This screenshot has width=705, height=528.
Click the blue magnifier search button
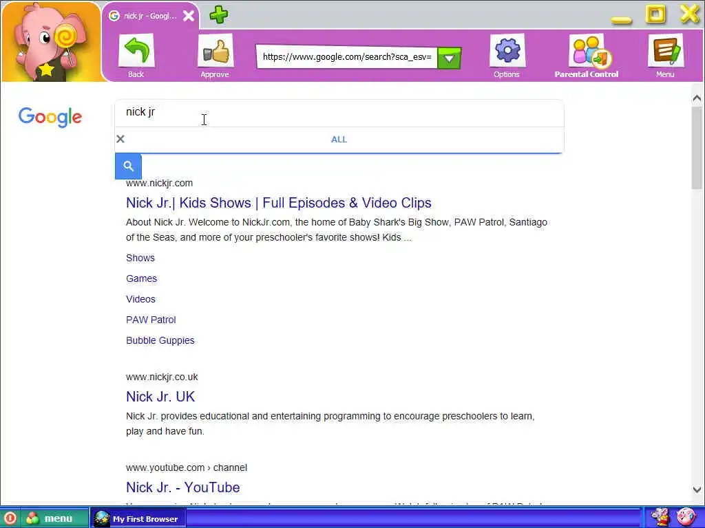[128, 166]
